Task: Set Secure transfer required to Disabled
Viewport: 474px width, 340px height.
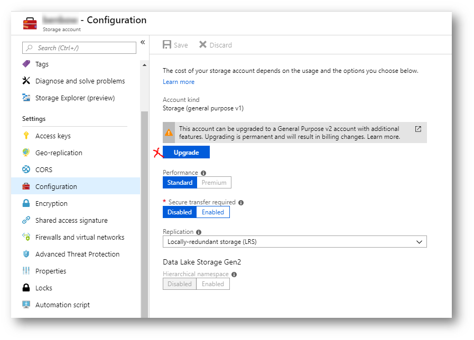Action: pyautogui.click(x=180, y=212)
